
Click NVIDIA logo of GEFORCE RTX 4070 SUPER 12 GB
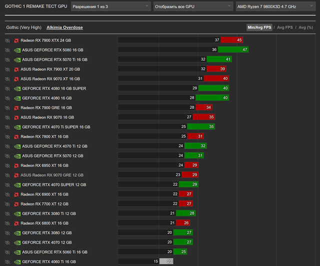click(17, 185)
